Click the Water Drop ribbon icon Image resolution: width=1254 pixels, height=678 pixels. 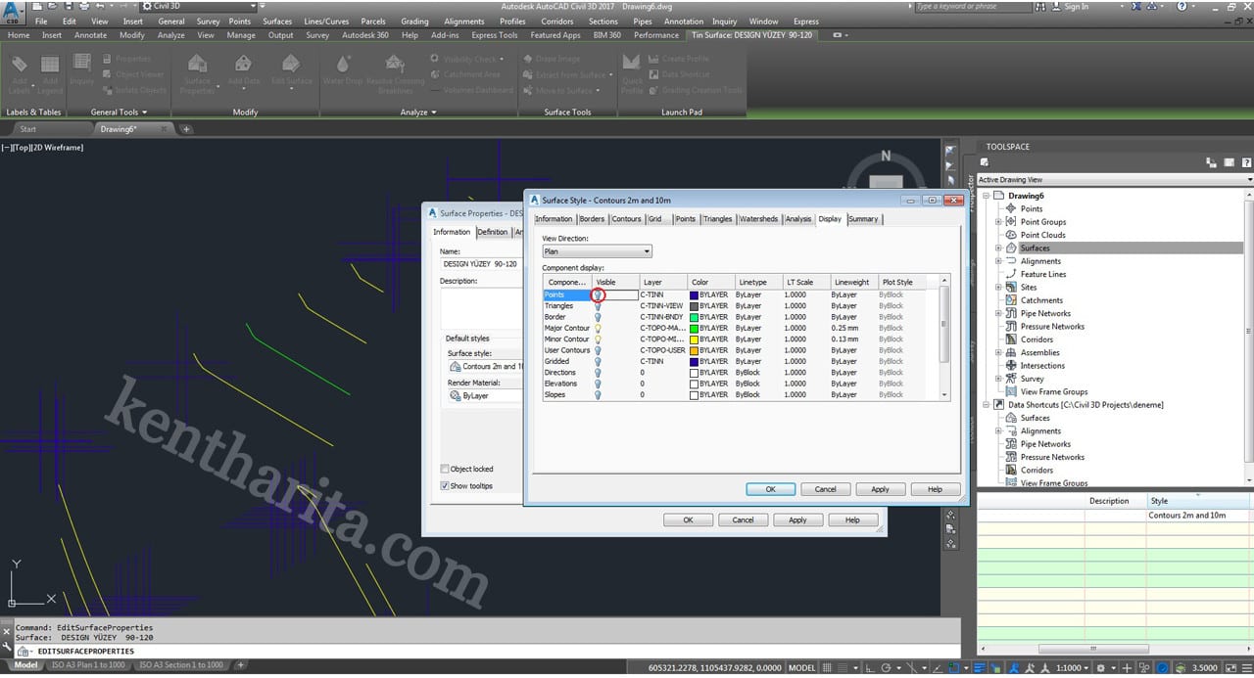point(342,65)
